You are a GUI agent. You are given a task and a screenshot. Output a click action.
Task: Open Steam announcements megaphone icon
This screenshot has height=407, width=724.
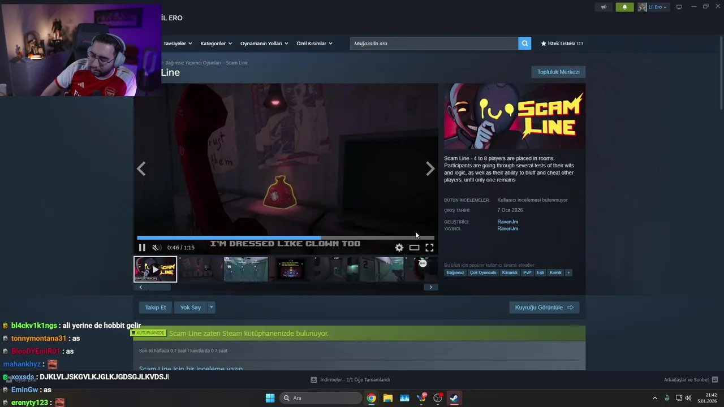(604, 7)
